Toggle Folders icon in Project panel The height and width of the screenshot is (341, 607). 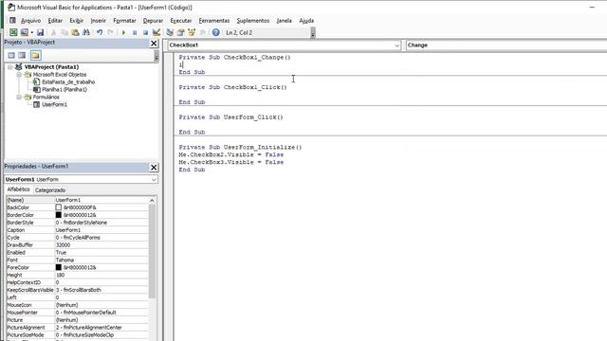(36, 55)
